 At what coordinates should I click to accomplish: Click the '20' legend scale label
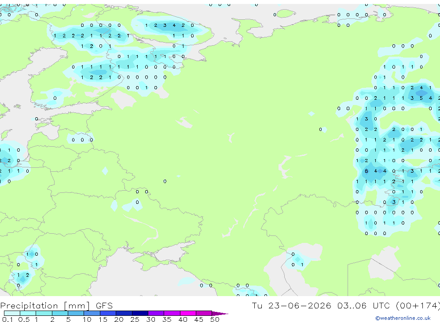(119, 319)
